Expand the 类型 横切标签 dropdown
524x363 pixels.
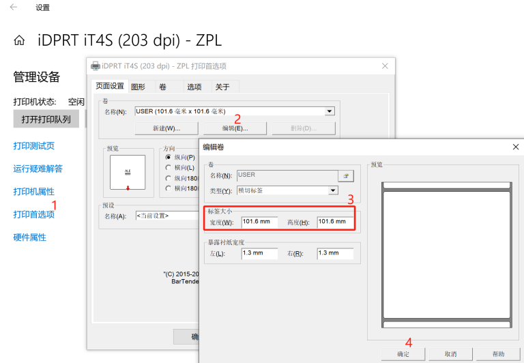pos(333,190)
